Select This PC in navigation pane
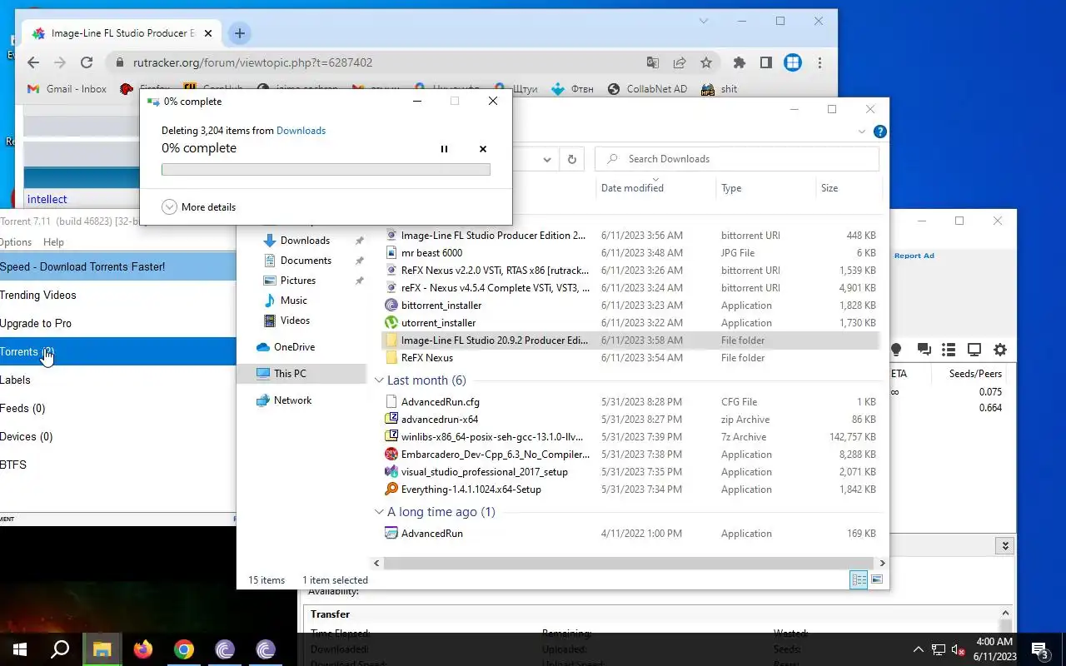Screen dimensions: 1066x666 point(290,374)
